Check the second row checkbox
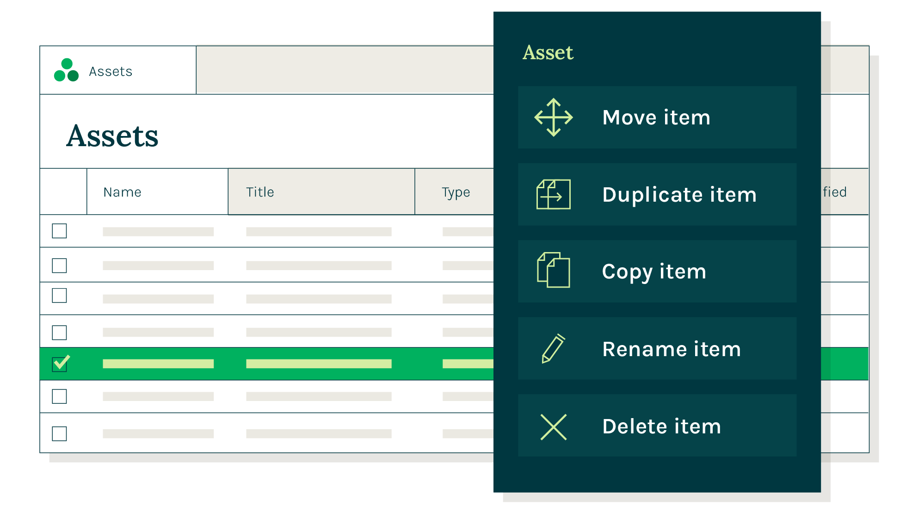The image size is (906, 512). point(59,265)
